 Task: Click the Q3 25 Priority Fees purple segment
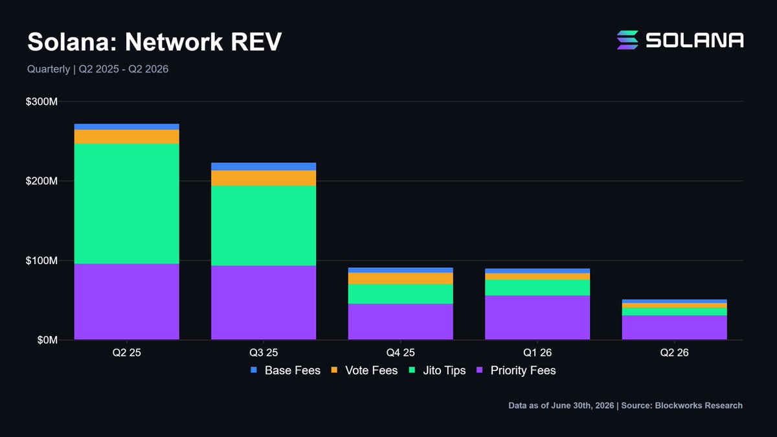[264, 302]
